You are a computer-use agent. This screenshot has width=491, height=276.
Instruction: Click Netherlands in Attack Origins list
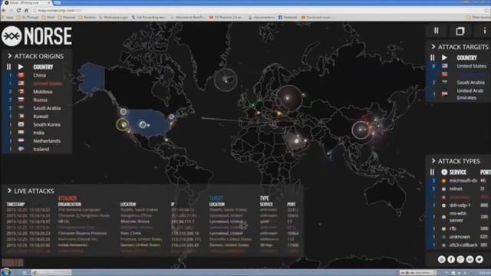click(x=47, y=141)
